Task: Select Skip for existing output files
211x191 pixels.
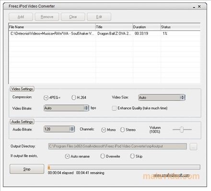Action: point(132,156)
